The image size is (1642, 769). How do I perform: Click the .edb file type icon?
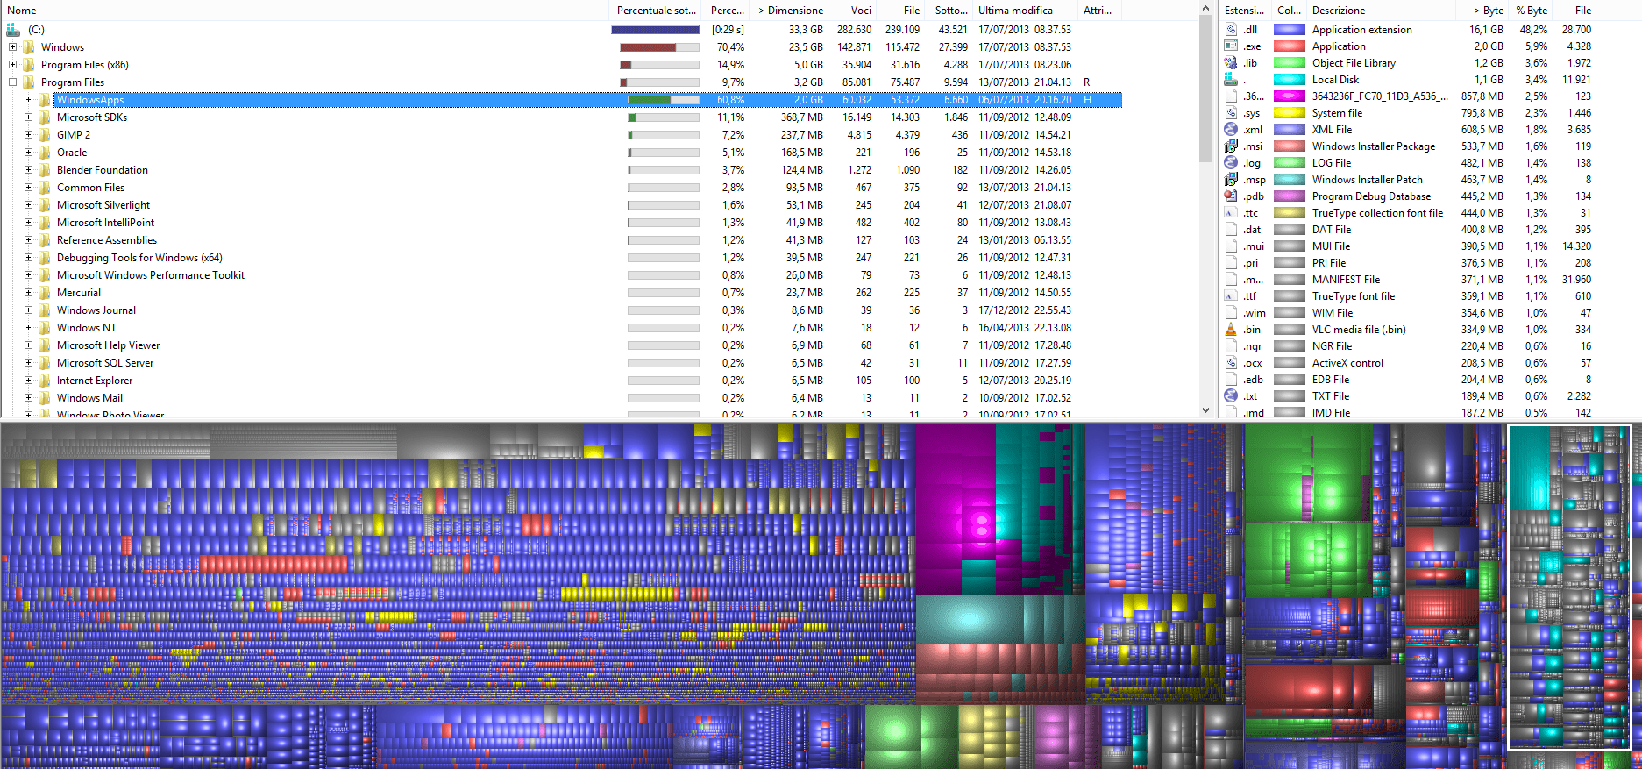pos(1231,380)
